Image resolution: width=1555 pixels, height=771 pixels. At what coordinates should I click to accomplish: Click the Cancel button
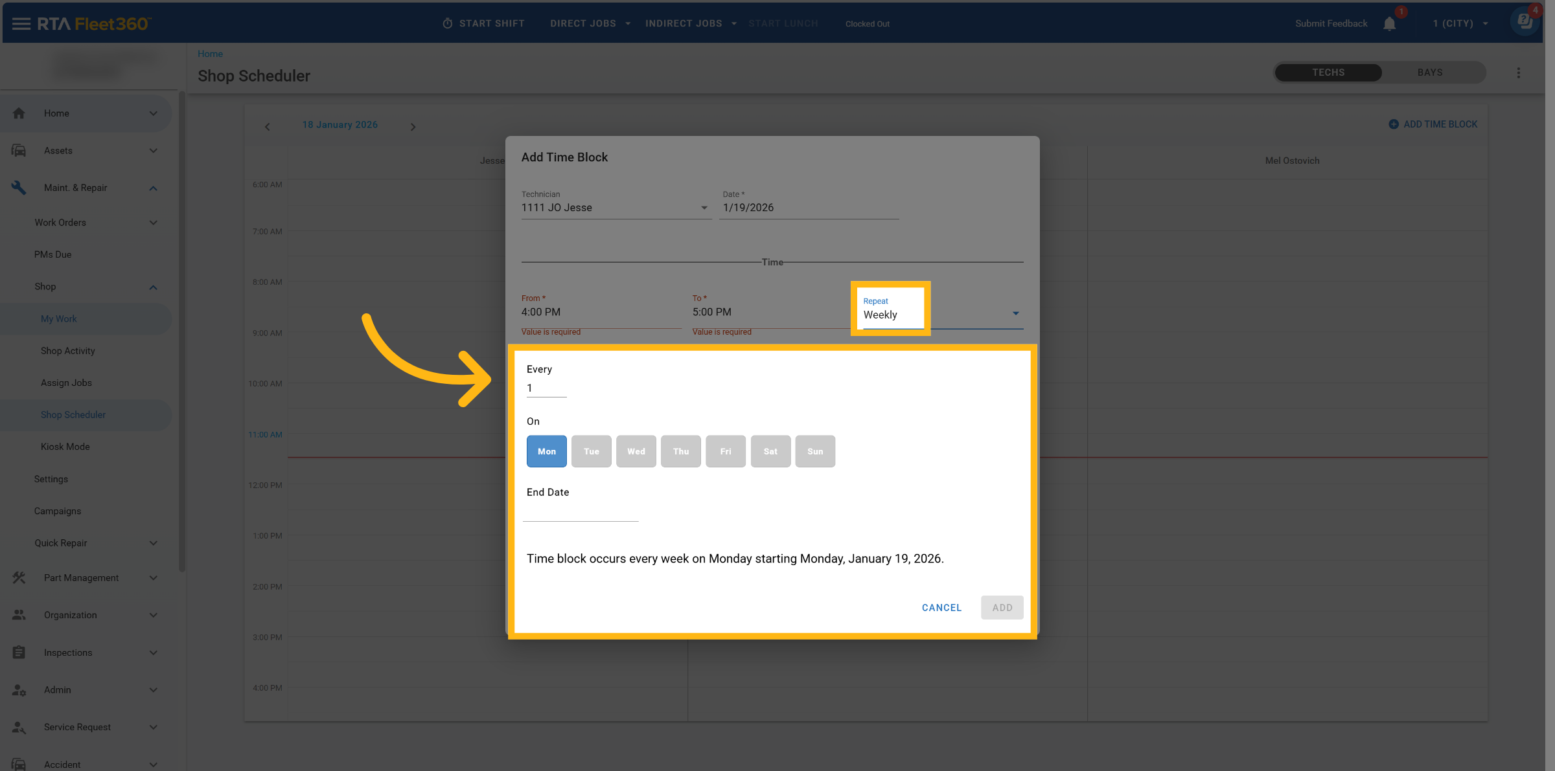[941, 608]
